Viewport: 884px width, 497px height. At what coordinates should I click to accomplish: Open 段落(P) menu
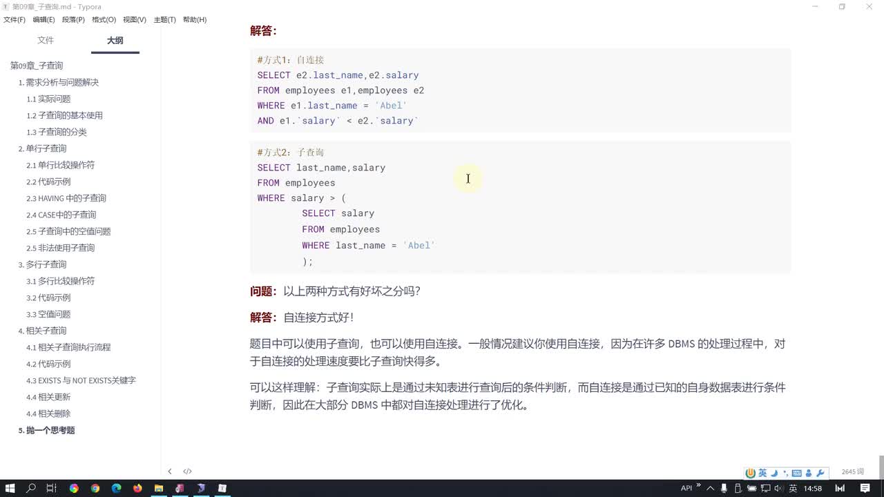(x=73, y=19)
